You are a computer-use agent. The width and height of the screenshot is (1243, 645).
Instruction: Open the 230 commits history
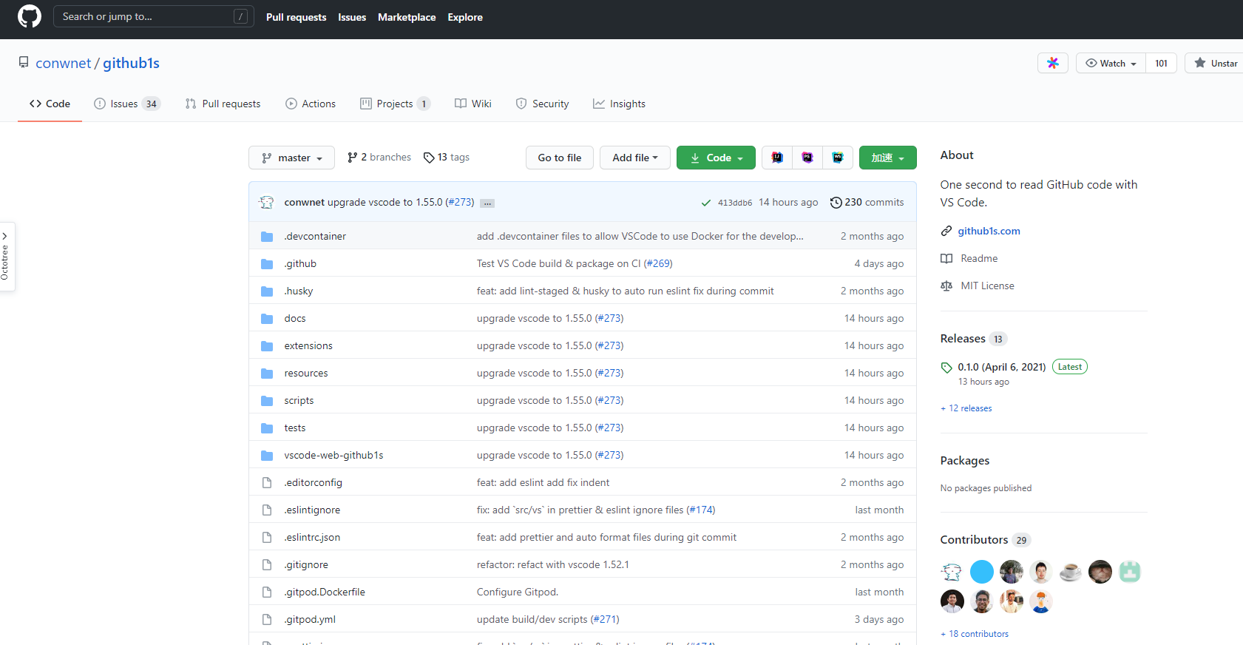click(x=867, y=203)
